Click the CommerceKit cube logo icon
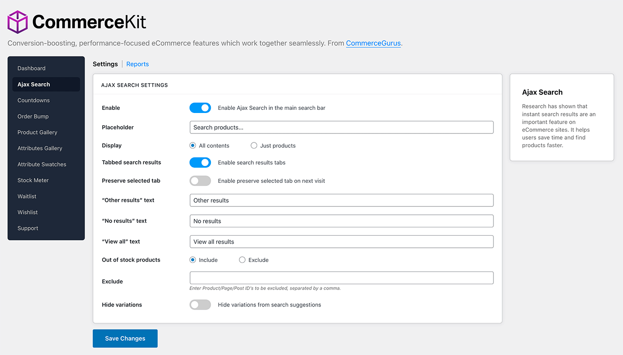 (18, 22)
